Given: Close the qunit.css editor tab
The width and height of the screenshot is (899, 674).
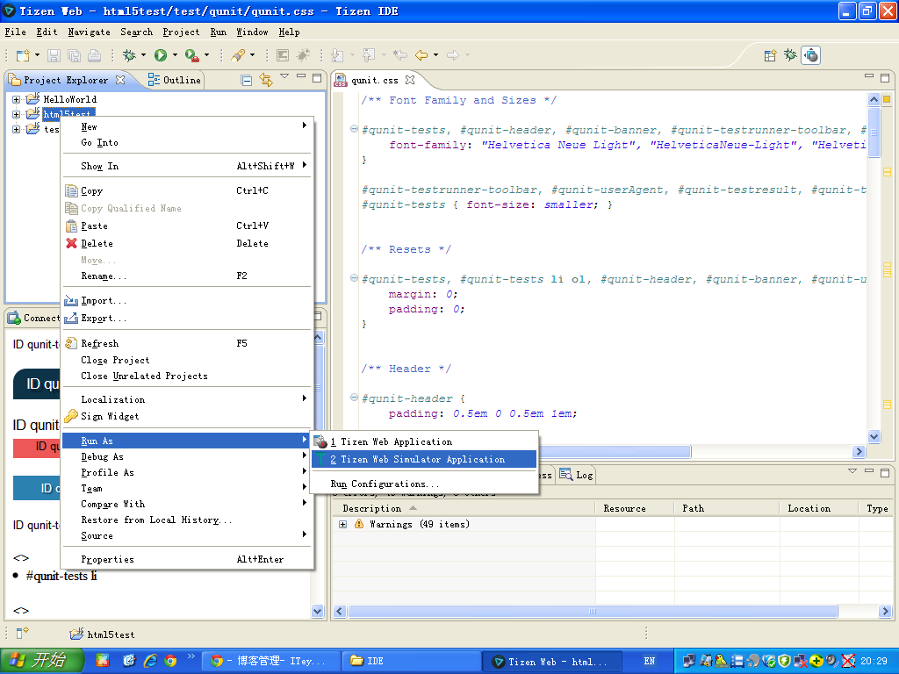Looking at the screenshot, I should click(x=409, y=80).
